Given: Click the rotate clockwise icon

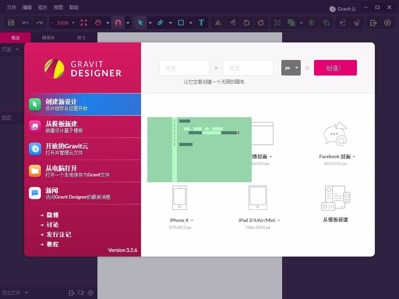Looking at the screenshot, I should pos(261,23).
